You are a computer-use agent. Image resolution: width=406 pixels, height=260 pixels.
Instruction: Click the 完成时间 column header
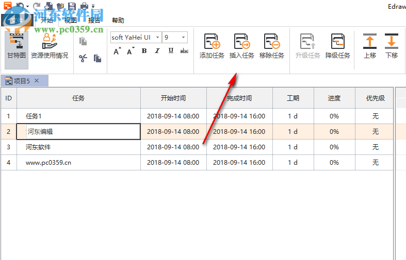[239, 98]
